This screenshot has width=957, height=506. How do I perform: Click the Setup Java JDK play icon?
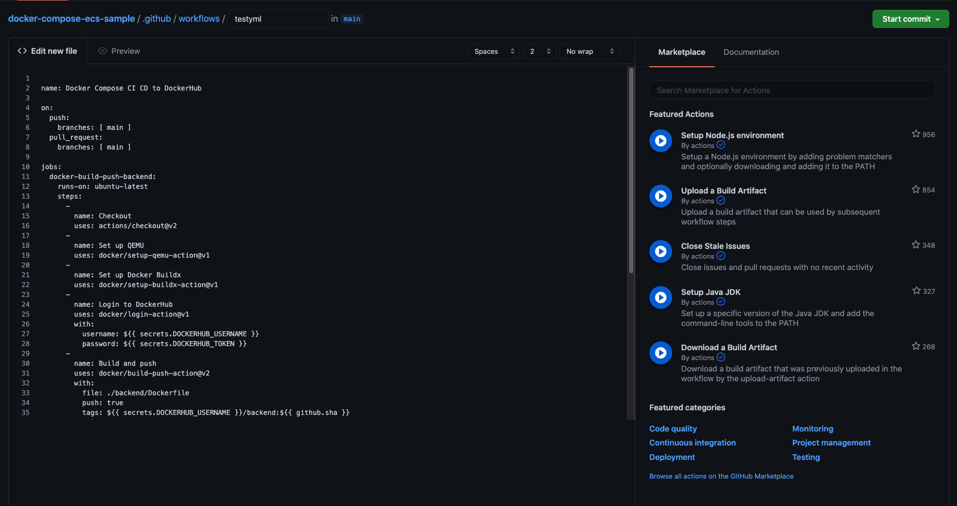click(661, 297)
